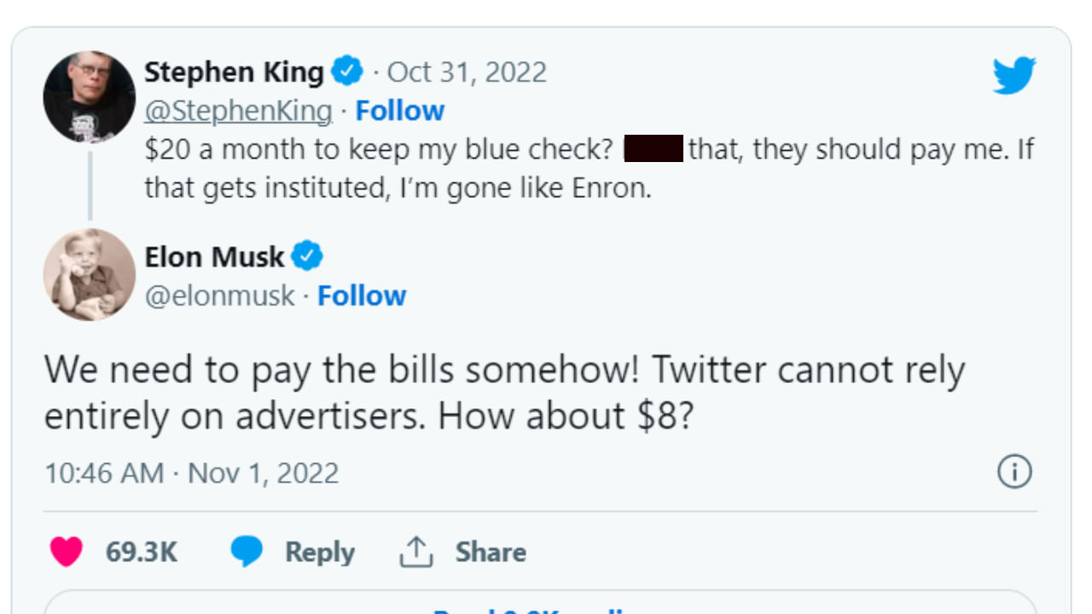Open Elon Musk's childhood profile picture
This screenshot has width=1092, height=614.
pyautogui.click(x=89, y=275)
